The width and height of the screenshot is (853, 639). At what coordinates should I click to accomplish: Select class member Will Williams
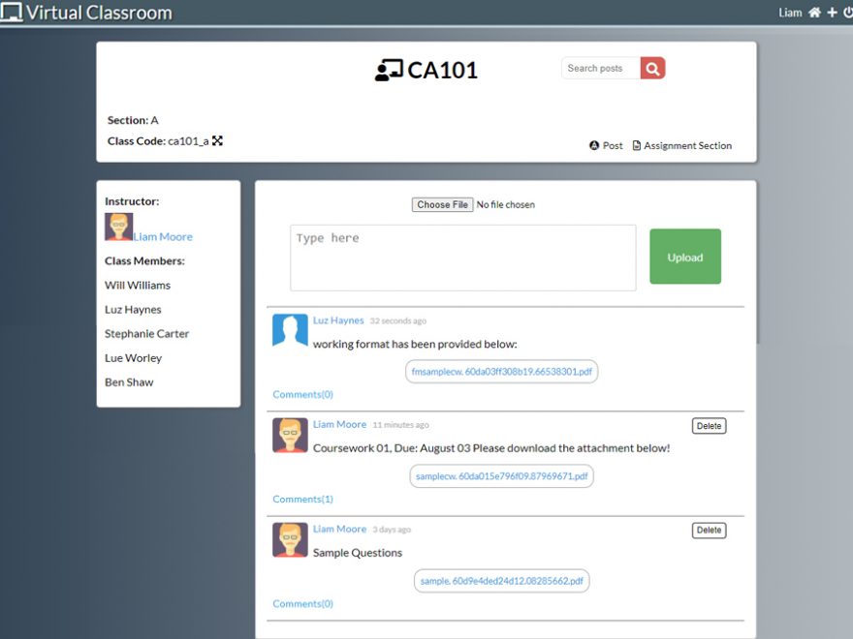[x=138, y=286]
